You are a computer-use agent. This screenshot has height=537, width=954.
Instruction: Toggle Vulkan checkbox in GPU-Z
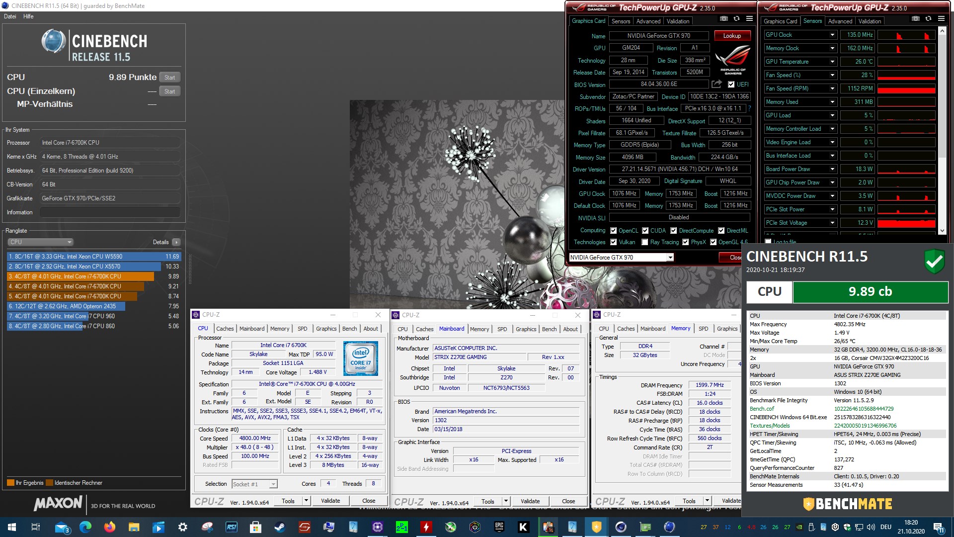coord(613,242)
